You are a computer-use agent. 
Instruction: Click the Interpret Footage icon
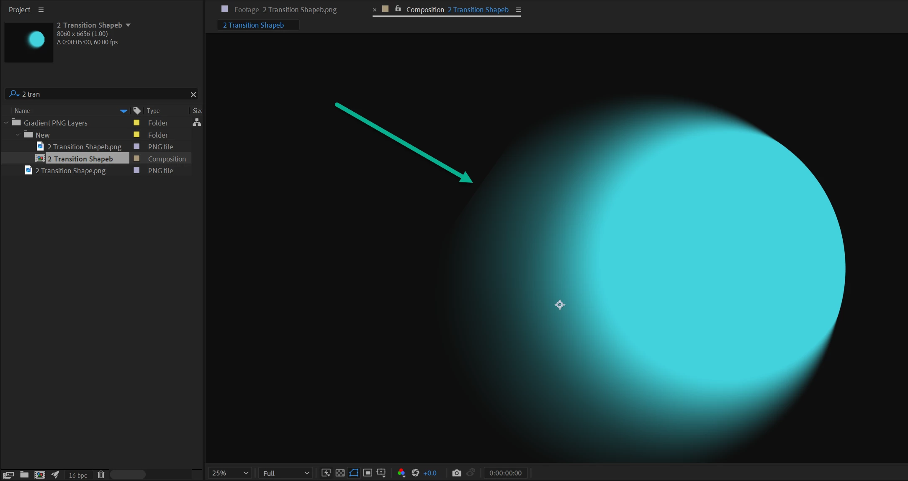tap(8, 475)
